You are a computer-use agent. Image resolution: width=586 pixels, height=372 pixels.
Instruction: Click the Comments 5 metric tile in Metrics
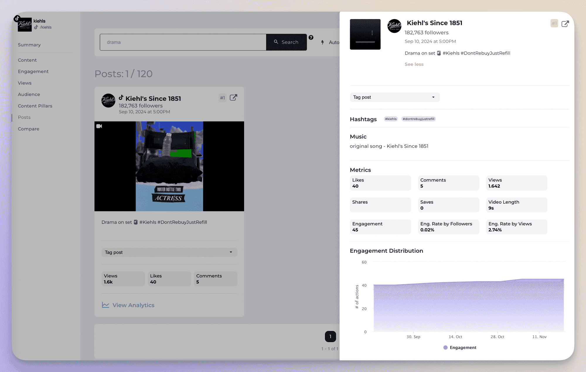[449, 183]
